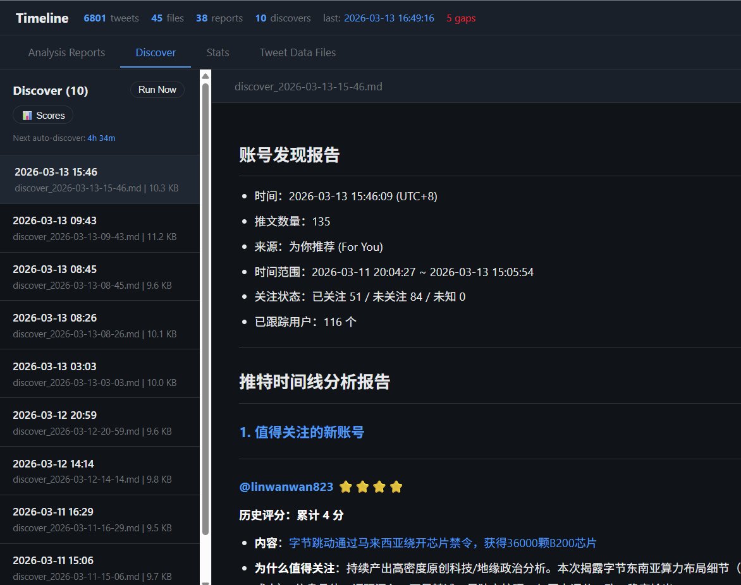Click the 5 gaps indicator
741x585 pixels.
tap(461, 18)
